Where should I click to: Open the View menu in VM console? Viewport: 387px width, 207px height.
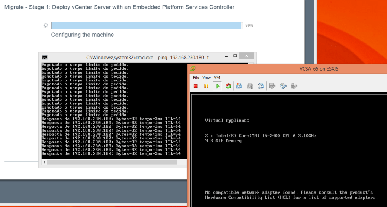[207, 78]
